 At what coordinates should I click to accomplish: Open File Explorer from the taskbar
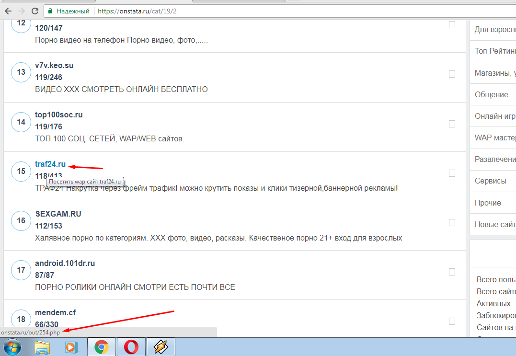coord(42,346)
